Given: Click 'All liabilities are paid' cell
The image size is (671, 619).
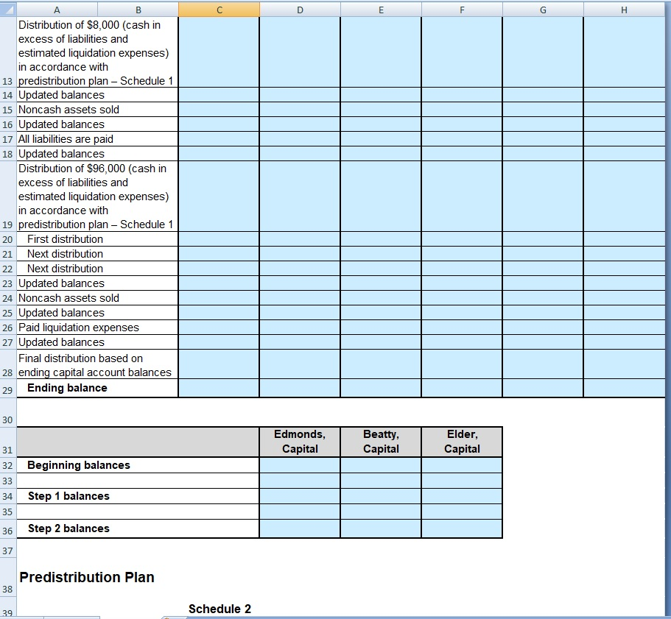Looking at the screenshot, I should [x=97, y=139].
